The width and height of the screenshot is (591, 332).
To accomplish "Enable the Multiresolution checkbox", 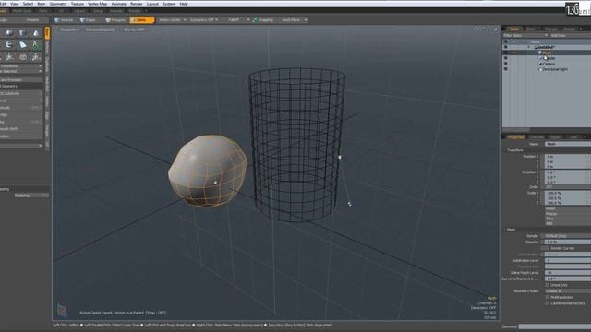I will tap(547, 297).
